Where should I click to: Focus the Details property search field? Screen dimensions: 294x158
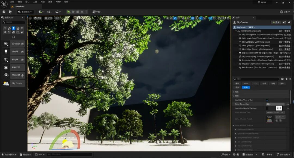pos(256,79)
